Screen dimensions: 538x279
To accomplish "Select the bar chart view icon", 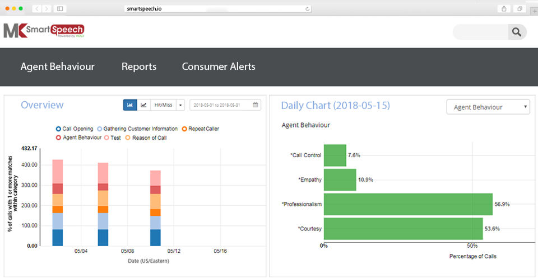I will (x=130, y=105).
